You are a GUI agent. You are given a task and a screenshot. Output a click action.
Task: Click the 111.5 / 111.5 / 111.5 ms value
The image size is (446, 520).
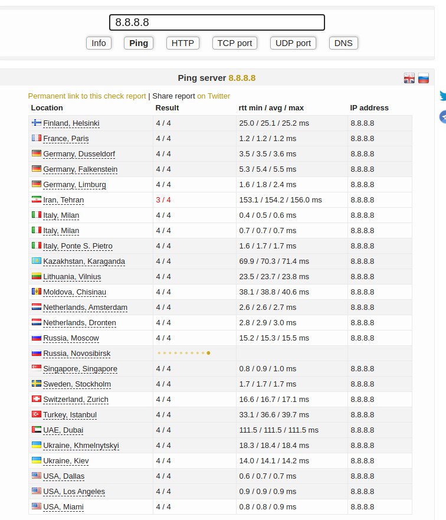(x=279, y=430)
